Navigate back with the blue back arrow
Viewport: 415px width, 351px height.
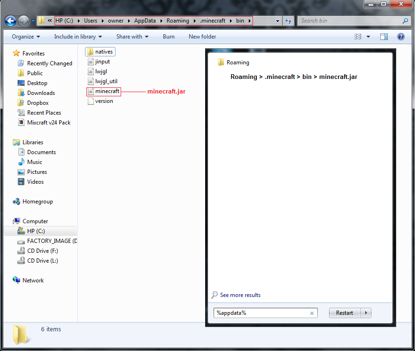click(x=10, y=21)
